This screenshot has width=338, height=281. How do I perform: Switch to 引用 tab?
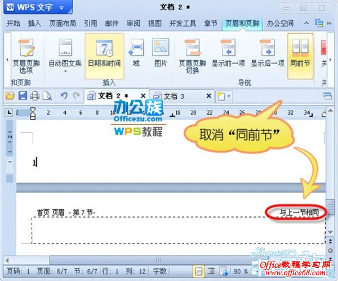91,23
